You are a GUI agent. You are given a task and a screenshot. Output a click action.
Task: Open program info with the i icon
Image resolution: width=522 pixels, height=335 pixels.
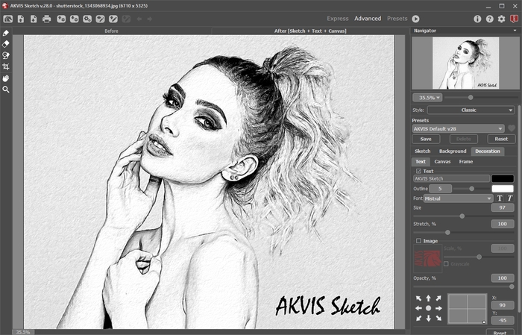477,19
